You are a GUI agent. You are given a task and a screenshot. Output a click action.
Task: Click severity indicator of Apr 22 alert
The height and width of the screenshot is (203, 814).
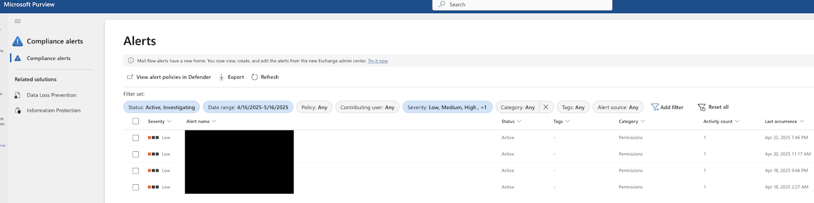(153, 138)
